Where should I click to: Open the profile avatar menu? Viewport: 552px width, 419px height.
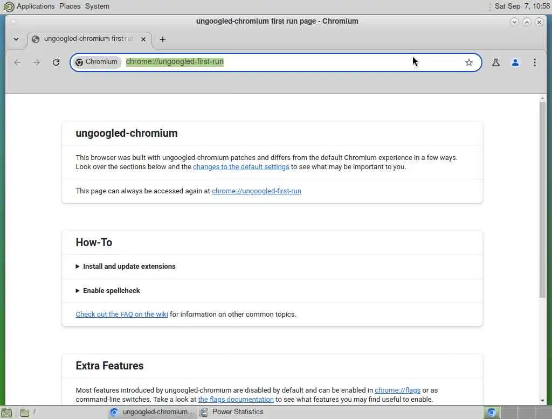point(515,62)
